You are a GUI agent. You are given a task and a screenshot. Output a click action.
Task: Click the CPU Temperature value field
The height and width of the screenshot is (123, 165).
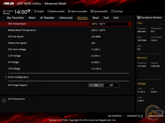coord(109,24)
